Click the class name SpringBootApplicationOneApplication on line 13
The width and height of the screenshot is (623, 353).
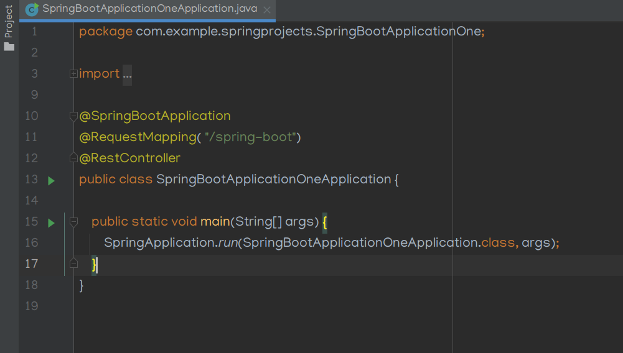point(273,179)
